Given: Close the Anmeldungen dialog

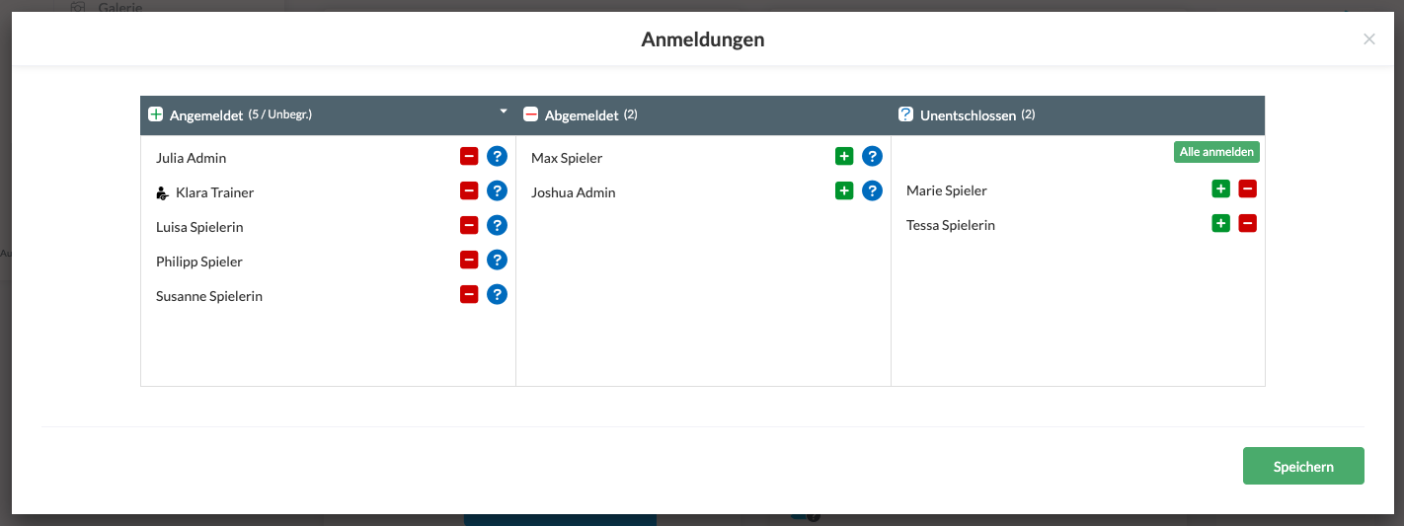Looking at the screenshot, I should pyautogui.click(x=1368, y=39).
